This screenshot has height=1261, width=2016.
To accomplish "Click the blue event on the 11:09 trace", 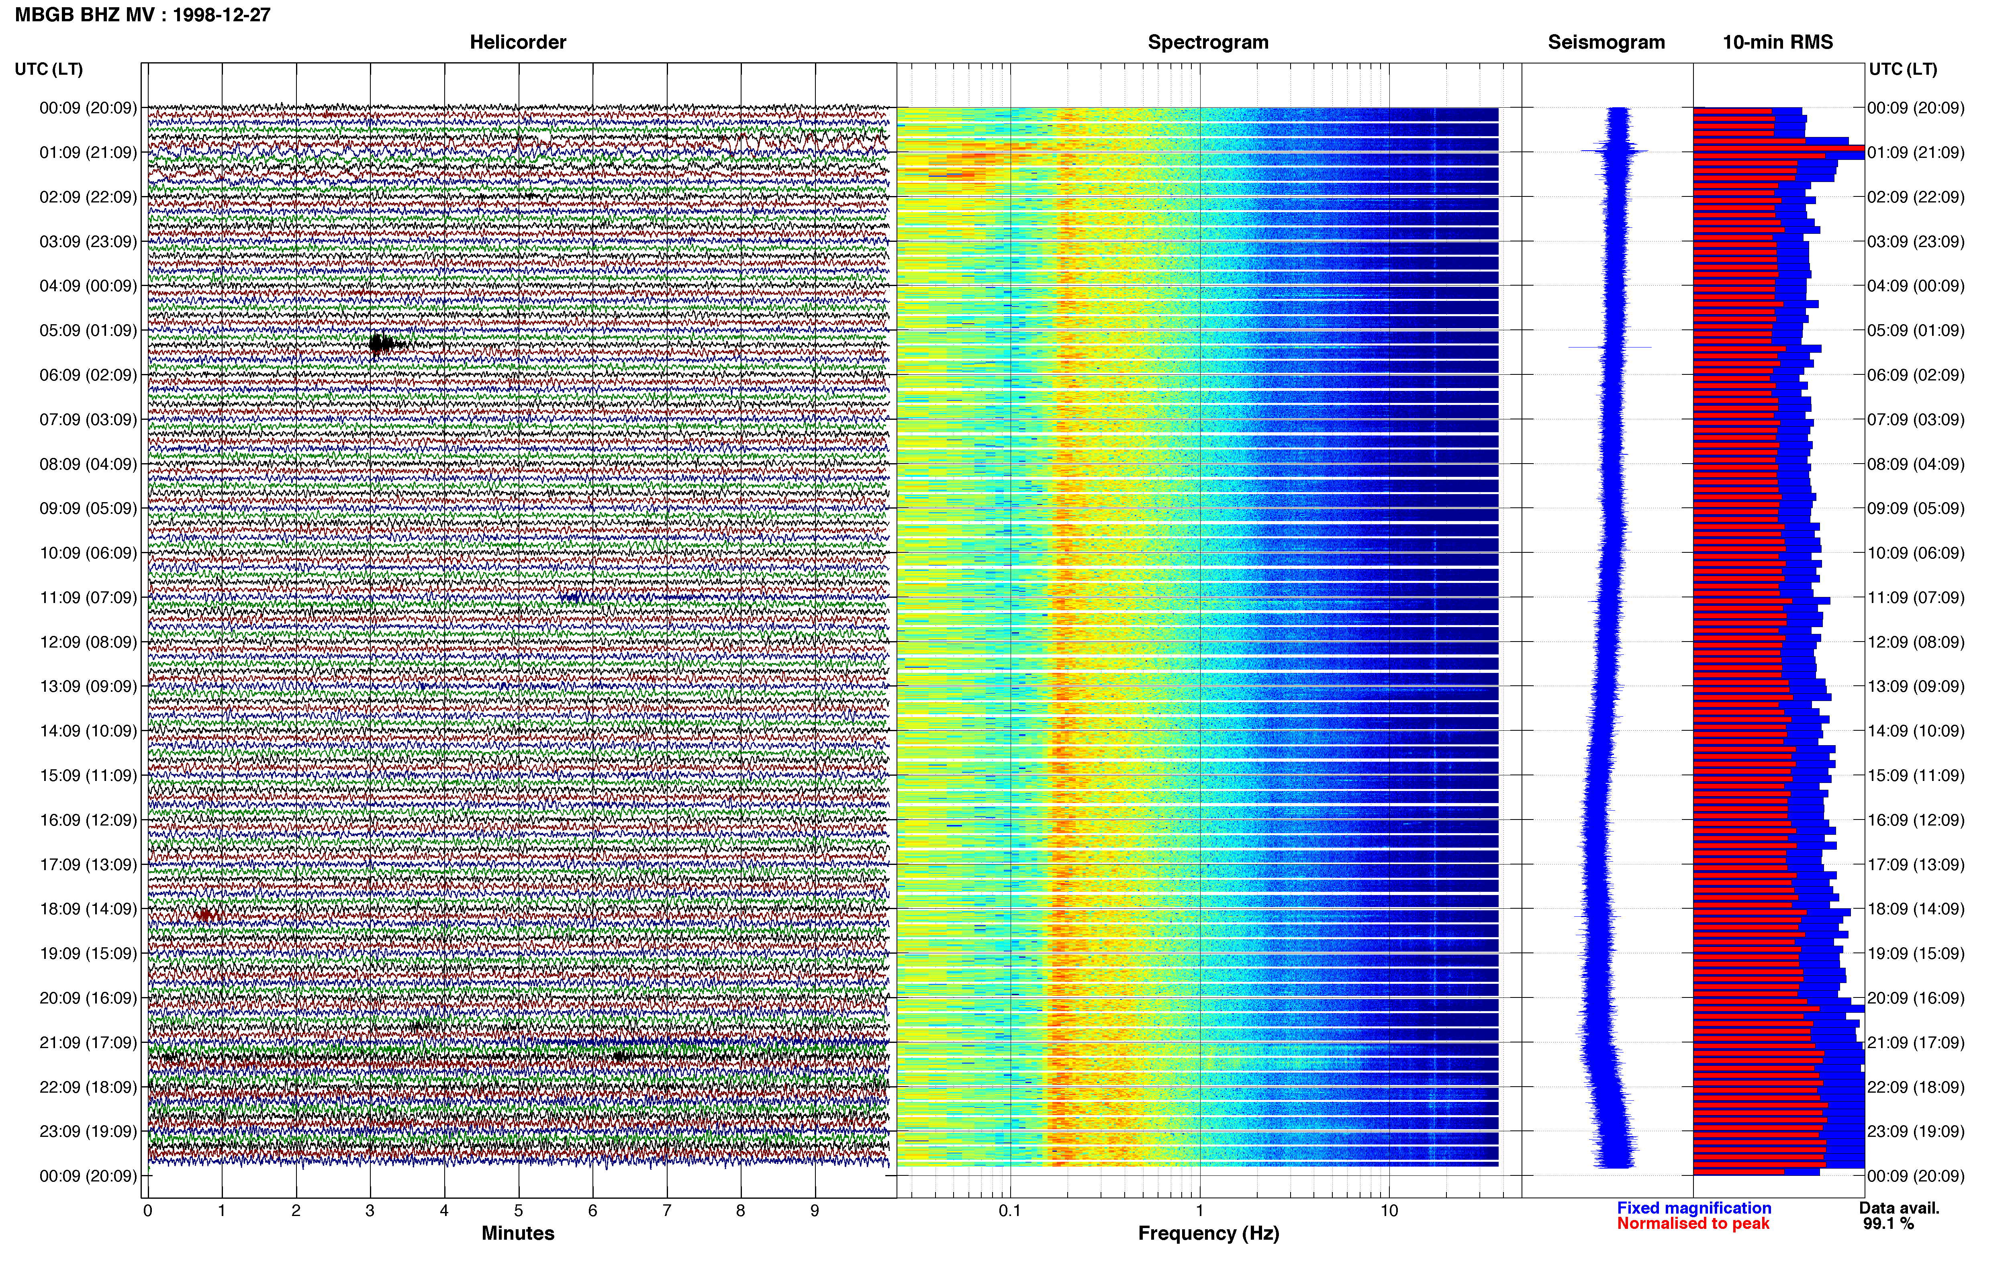I will pyautogui.click(x=571, y=597).
